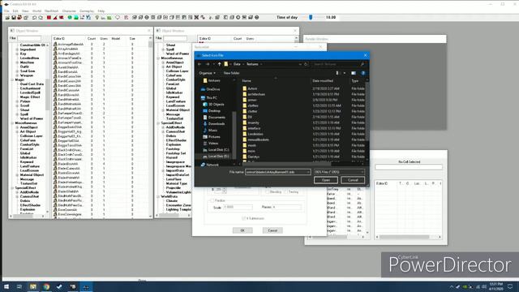Select Local Disk (C:) in sidebar
The width and height of the screenshot is (519, 292).
pyautogui.click(x=218, y=150)
